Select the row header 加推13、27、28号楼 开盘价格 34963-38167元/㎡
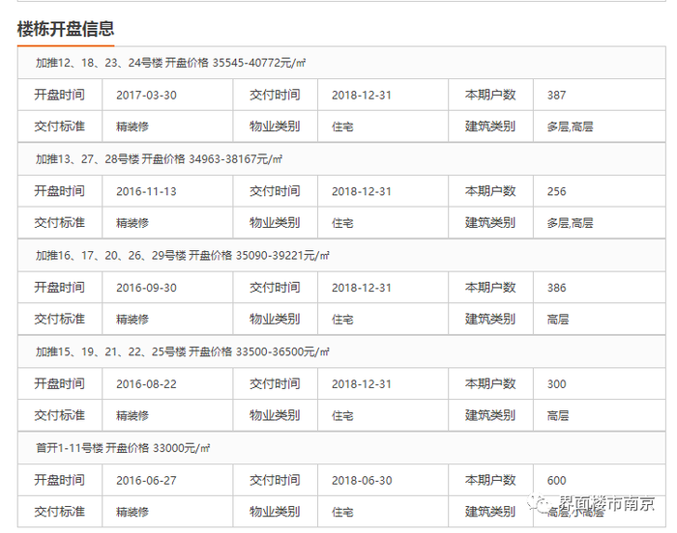The width and height of the screenshot is (677, 533). [x=341, y=159]
